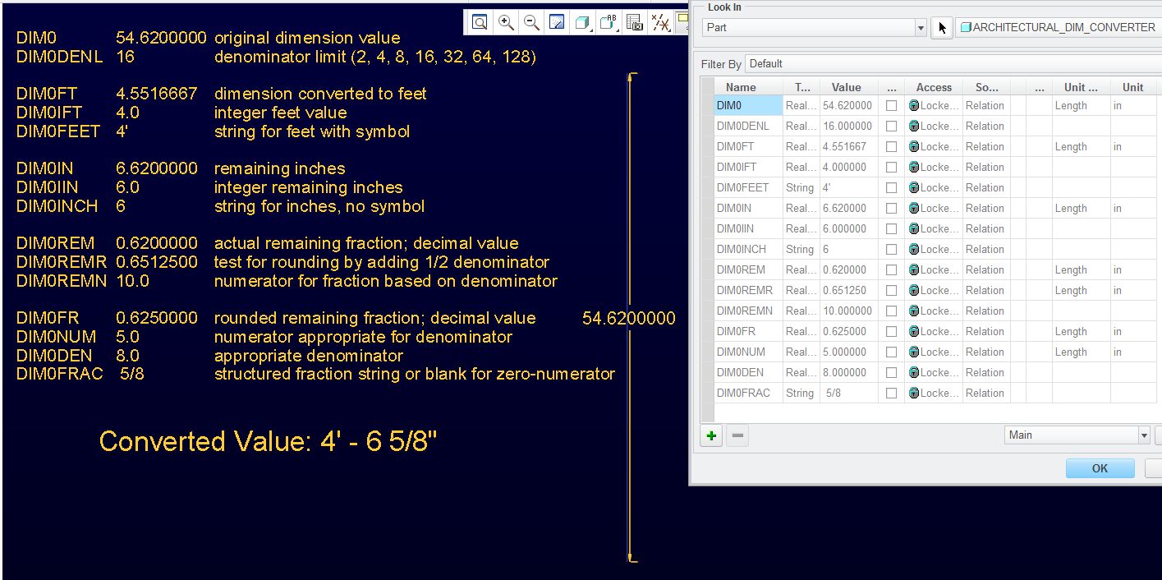Click the view manager camera icon
Image resolution: width=1162 pixels, height=580 pixels.
coord(635,23)
